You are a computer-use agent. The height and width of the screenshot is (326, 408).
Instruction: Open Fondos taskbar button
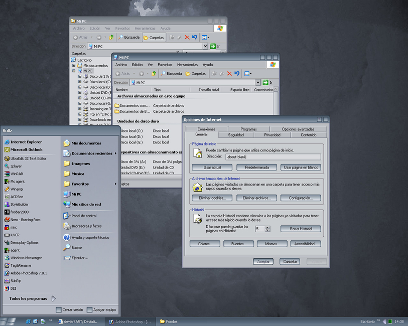[169, 321]
